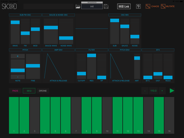Start playback with the green play button
Viewport: 184px width, 138px height.
(x=172, y=91)
